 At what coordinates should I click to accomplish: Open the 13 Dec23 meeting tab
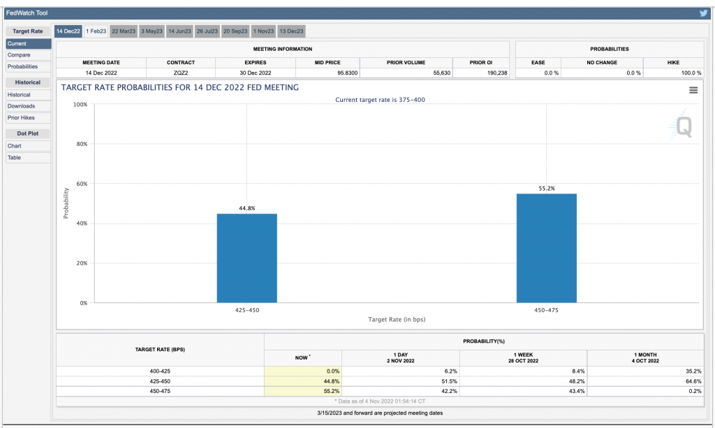(291, 31)
